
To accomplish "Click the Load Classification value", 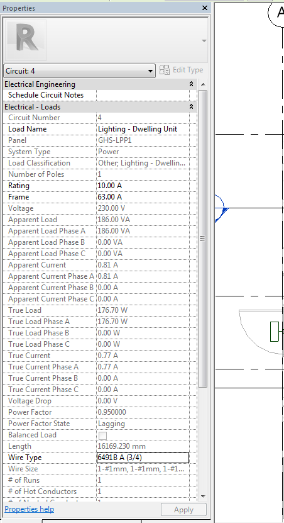I will pos(143,163).
